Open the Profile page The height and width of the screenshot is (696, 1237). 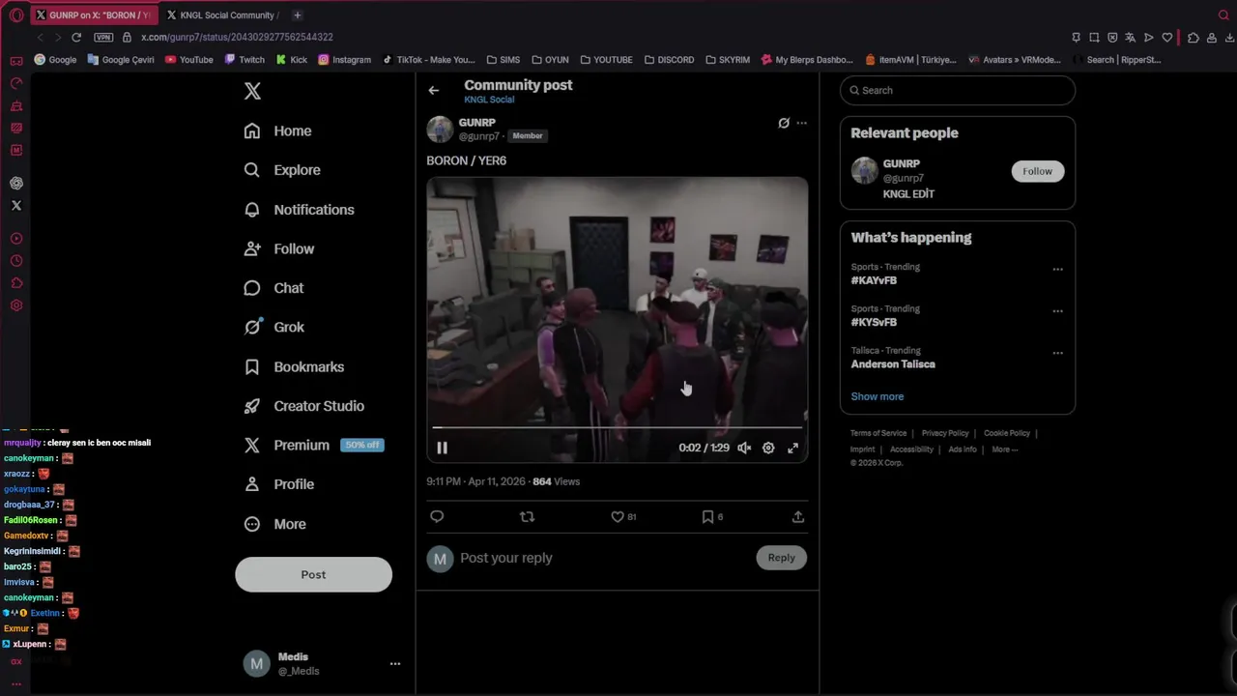tap(278, 484)
